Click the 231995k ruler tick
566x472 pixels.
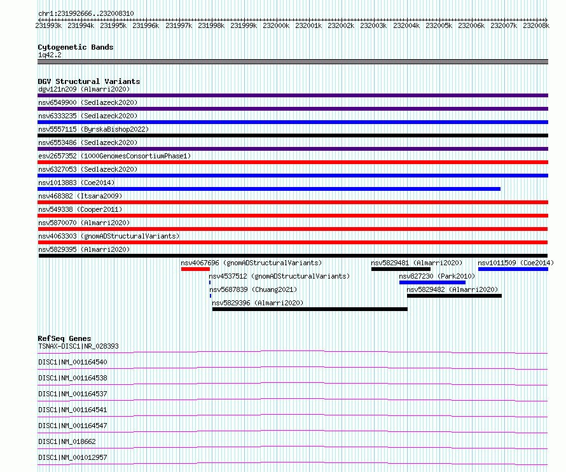(x=113, y=25)
